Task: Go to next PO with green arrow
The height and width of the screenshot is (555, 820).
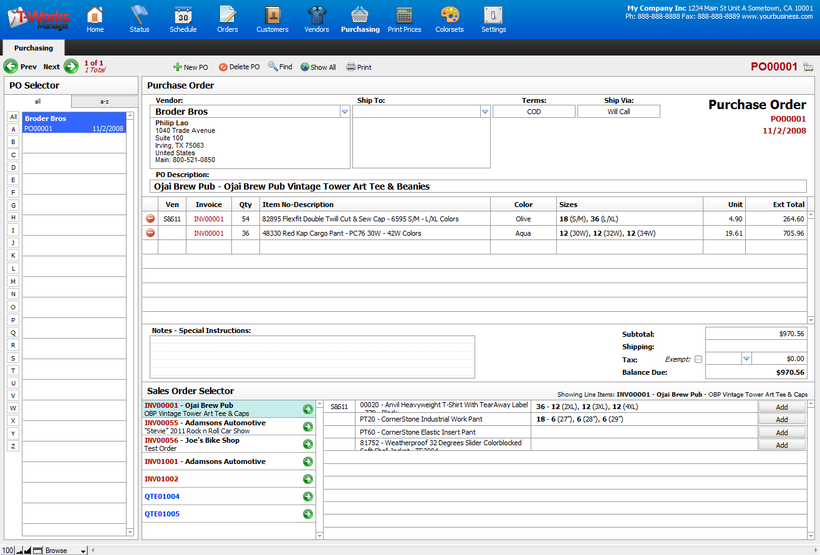Action: coord(71,66)
